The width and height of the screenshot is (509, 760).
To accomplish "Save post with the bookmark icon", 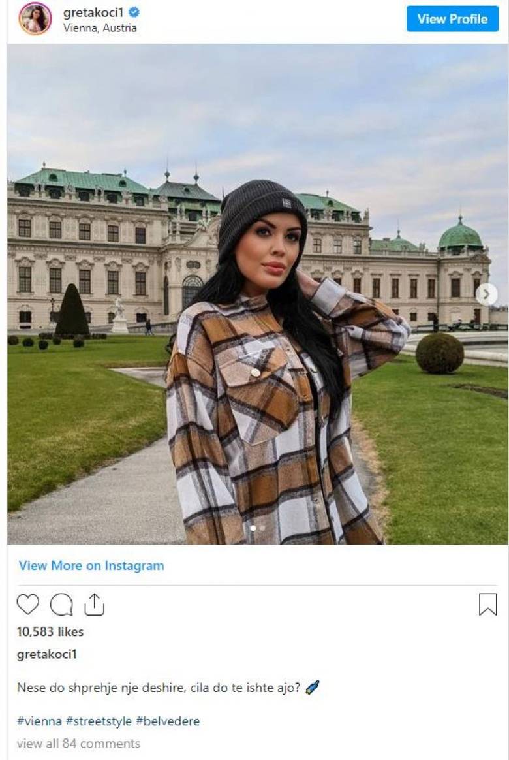I will point(487,605).
